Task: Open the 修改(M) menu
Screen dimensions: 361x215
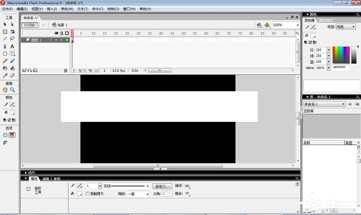Action: pos(67,9)
